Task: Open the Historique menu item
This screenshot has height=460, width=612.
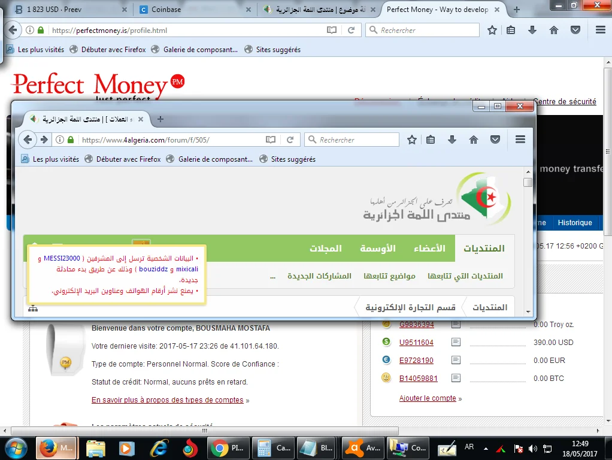Action: coord(574,222)
